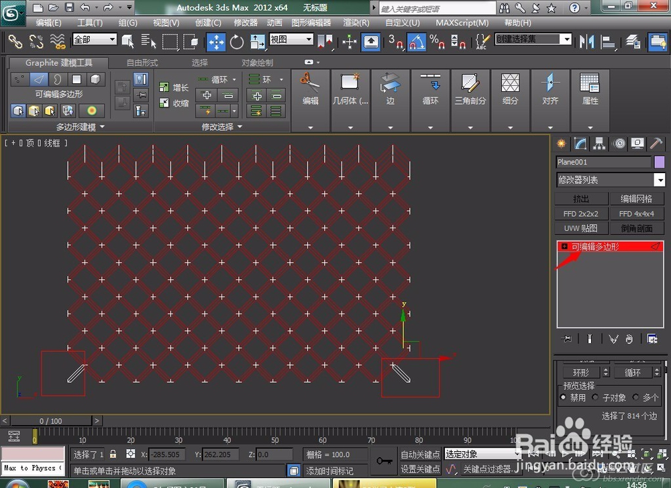Toggle the Spinner Snap button
Viewport: 671px width, 488px height.
pyautogui.click(x=458, y=42)
